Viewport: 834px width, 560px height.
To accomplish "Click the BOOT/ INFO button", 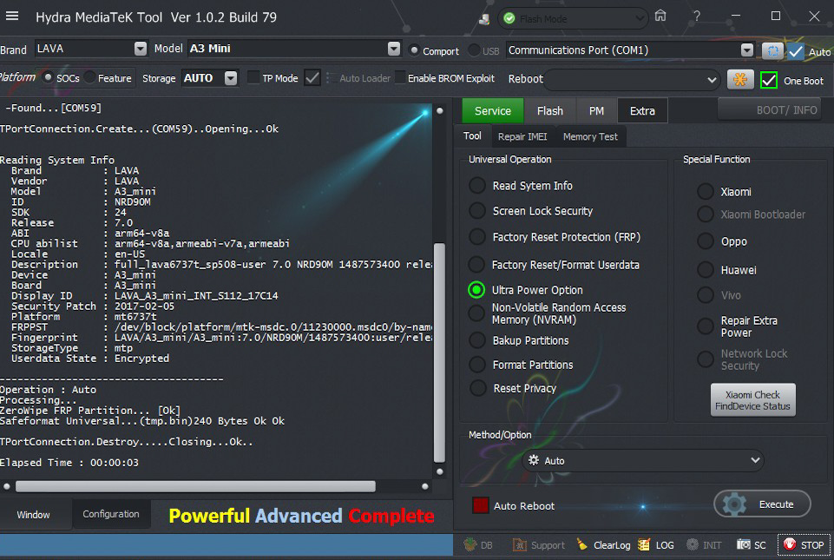I will click(769, 109).
